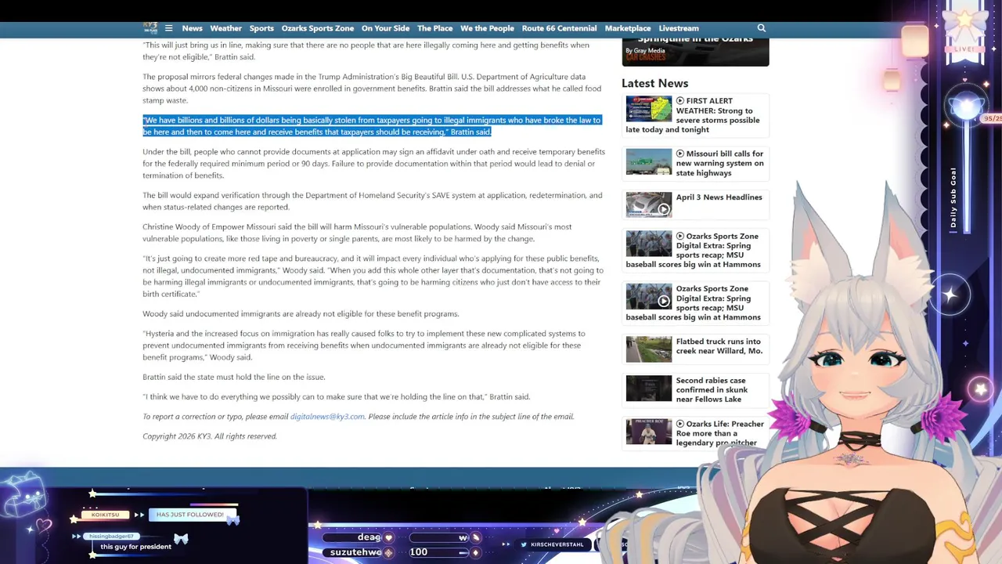Screen dimensions: 1002x564
Task: Click the Latest News heading
Action: [x=654, y=83]
